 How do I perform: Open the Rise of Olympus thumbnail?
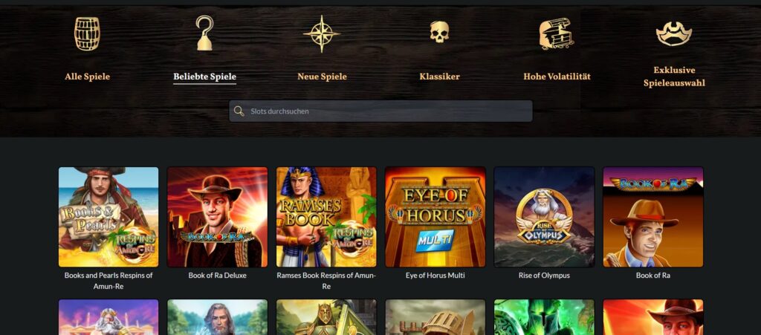coord(544,217)
